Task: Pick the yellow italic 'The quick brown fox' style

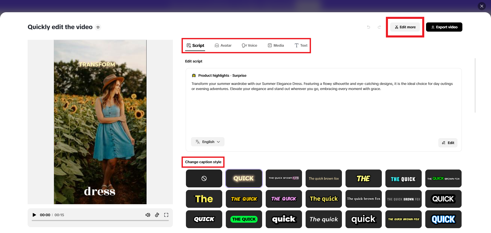Action: click(324, 178)
